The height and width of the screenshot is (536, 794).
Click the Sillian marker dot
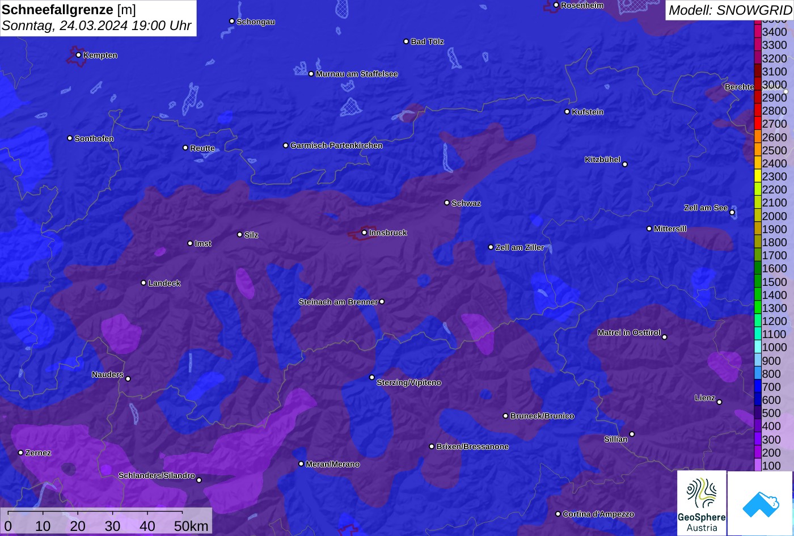point(632,434)
